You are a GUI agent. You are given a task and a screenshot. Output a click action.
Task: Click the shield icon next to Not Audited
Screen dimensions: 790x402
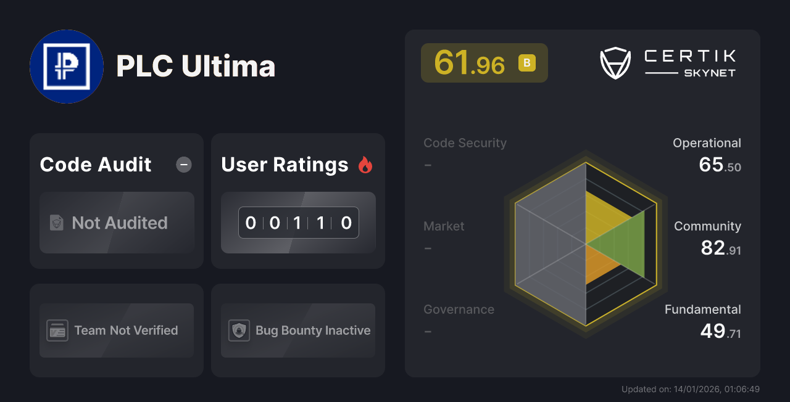56,223
